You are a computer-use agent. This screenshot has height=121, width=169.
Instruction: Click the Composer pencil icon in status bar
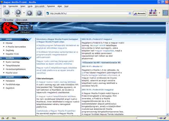coord(7,118)
